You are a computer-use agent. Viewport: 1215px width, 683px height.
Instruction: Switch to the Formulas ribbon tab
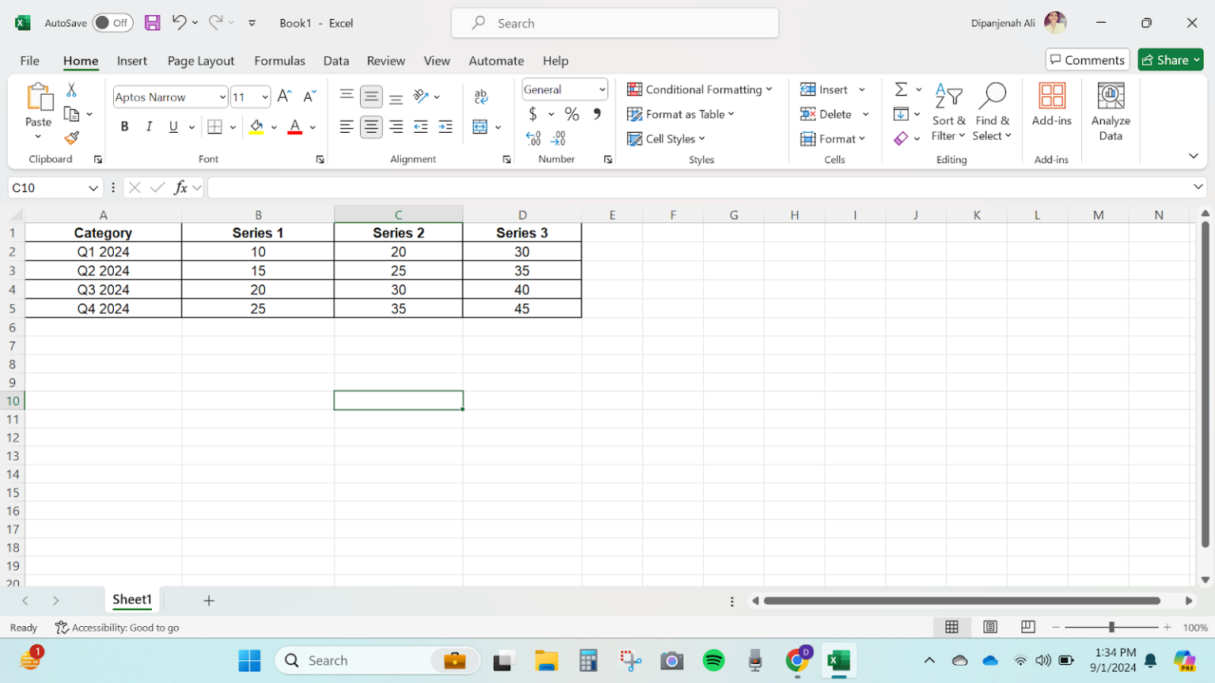[x=279, y=60]
